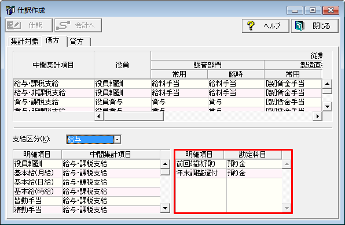
Task: Select 年末調整還付 row in right list
Action: (x=229, y=173)
